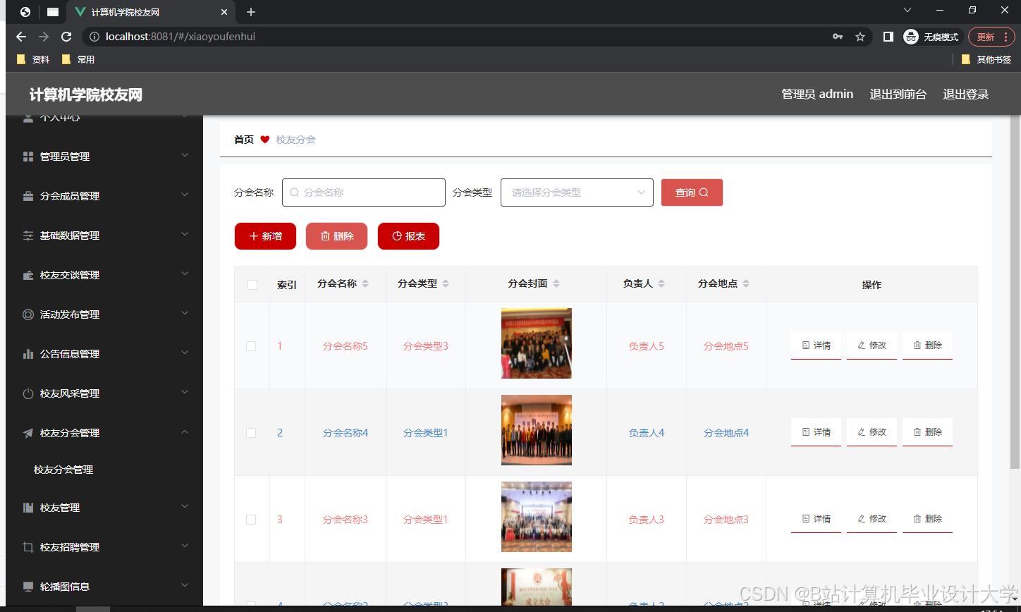Click the 轮播图信息 monitor icon
This screenshot has height=612, width=1021.
tap(28, 587)
